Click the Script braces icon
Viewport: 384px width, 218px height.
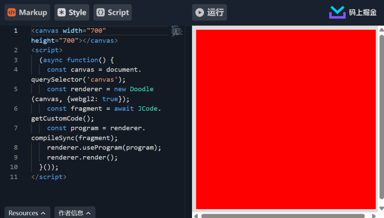click(x=100, y=12)
